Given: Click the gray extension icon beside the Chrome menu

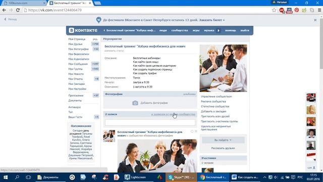Looking at the screenshot, I should click(312, 10).
